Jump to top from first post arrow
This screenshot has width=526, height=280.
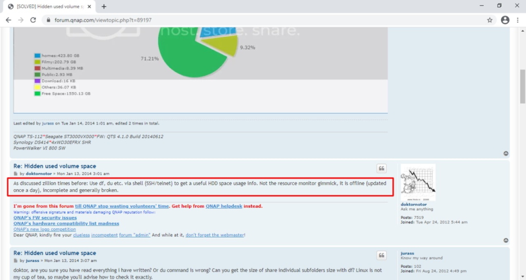tap(506, 153)
